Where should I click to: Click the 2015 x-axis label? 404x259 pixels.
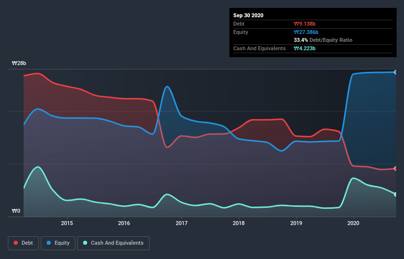click(x=67, y=223)
